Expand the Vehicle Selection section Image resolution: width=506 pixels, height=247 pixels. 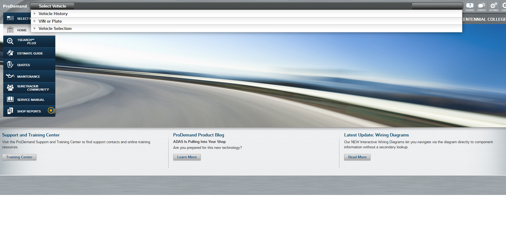click(55, 29)
